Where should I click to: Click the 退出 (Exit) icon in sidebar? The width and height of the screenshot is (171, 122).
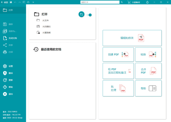tap(5, 94)
